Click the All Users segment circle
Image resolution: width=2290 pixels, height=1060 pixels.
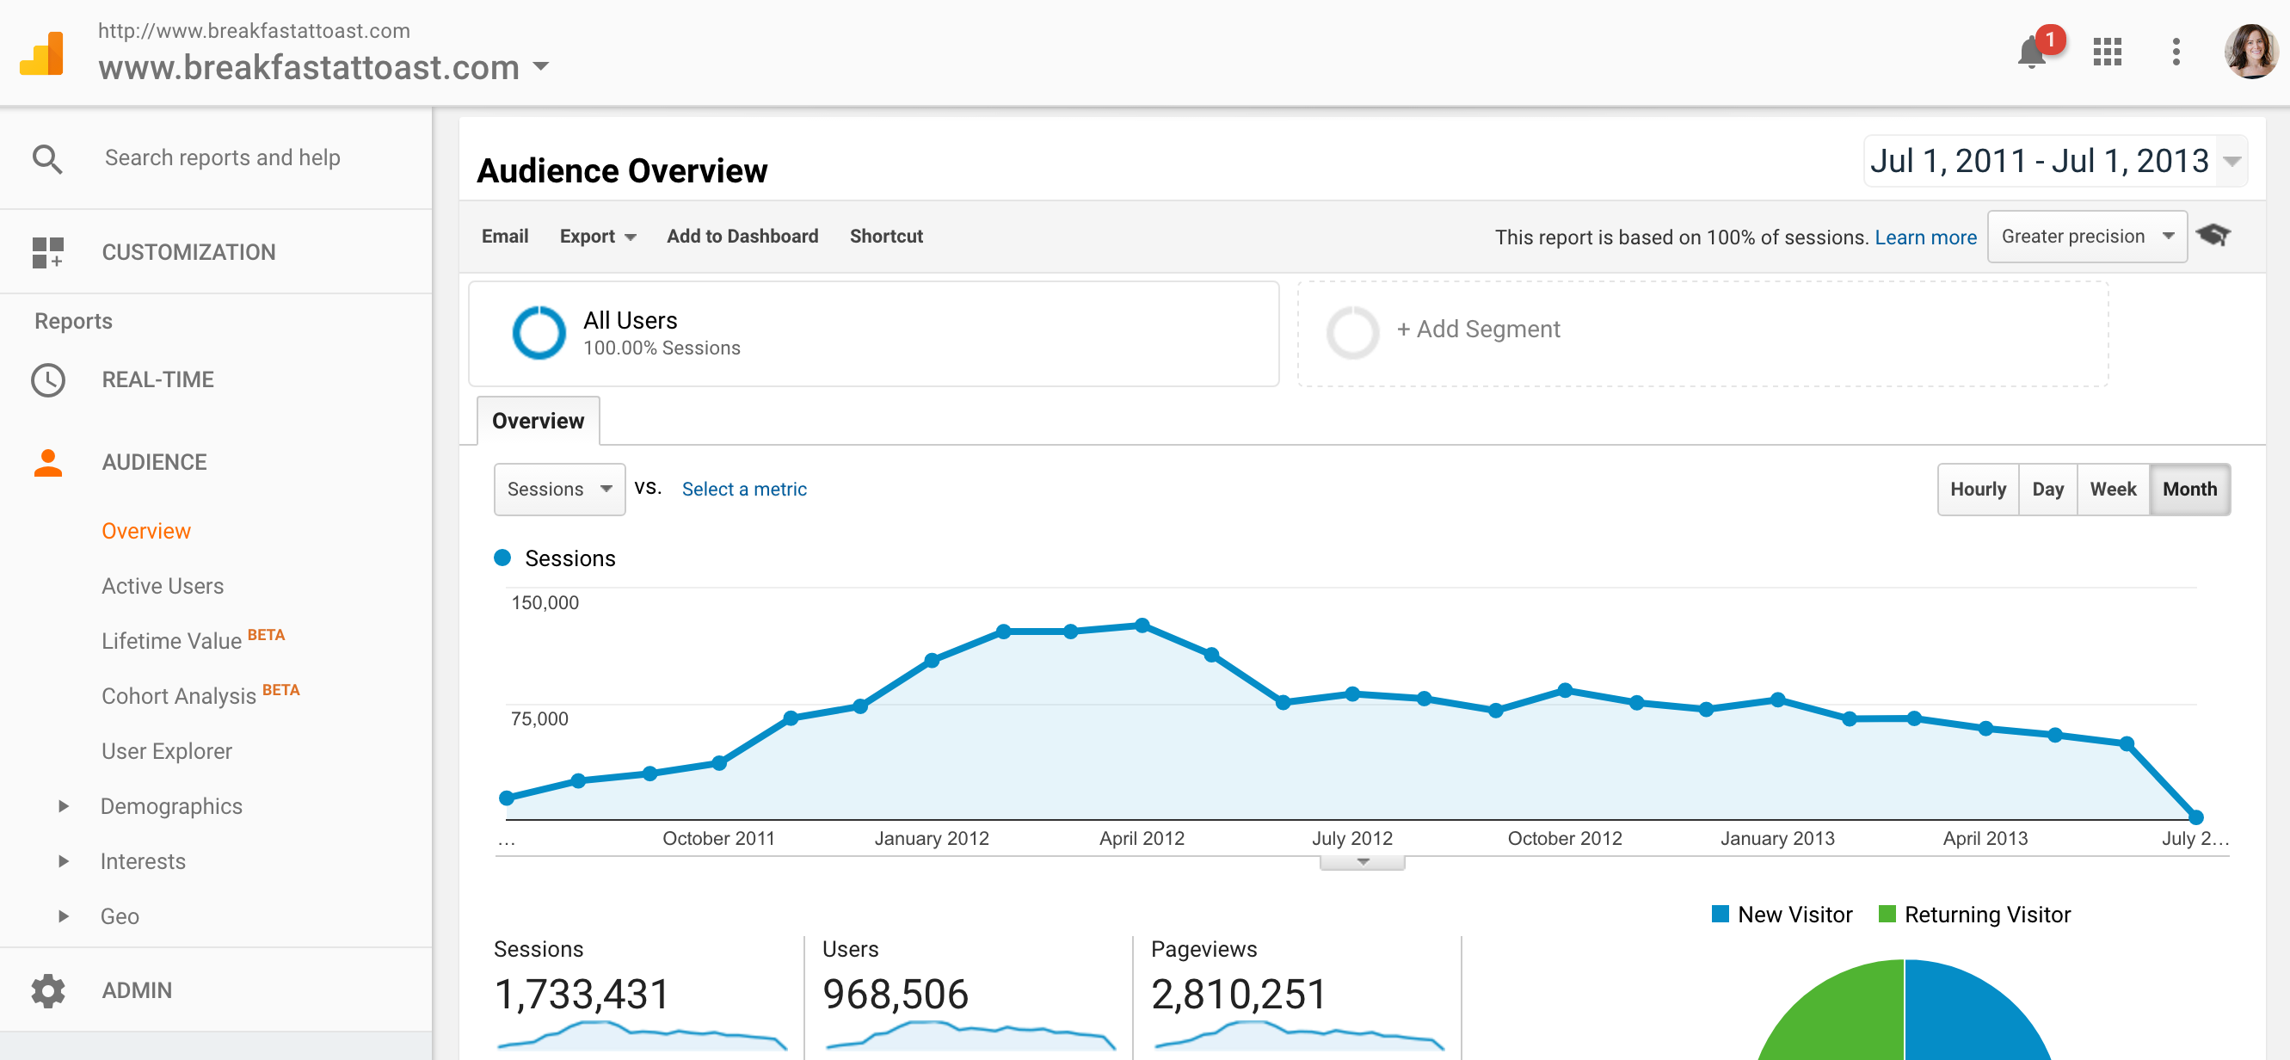(539, 333)
